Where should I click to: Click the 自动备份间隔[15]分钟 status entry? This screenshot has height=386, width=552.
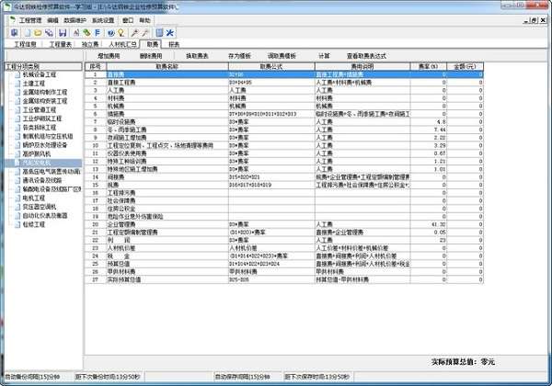32,377
